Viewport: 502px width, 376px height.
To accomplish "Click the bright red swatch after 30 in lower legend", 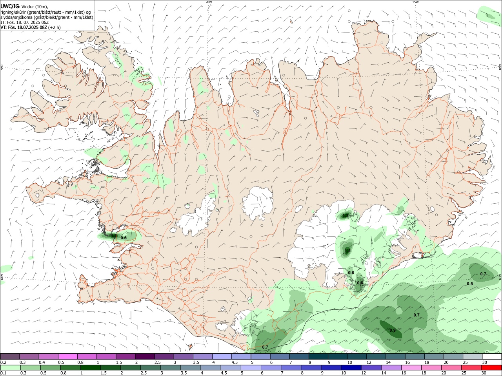I will click(x=492, y=367).
